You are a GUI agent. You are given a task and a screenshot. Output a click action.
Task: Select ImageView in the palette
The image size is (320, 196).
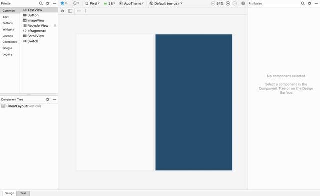coord(39,20)
